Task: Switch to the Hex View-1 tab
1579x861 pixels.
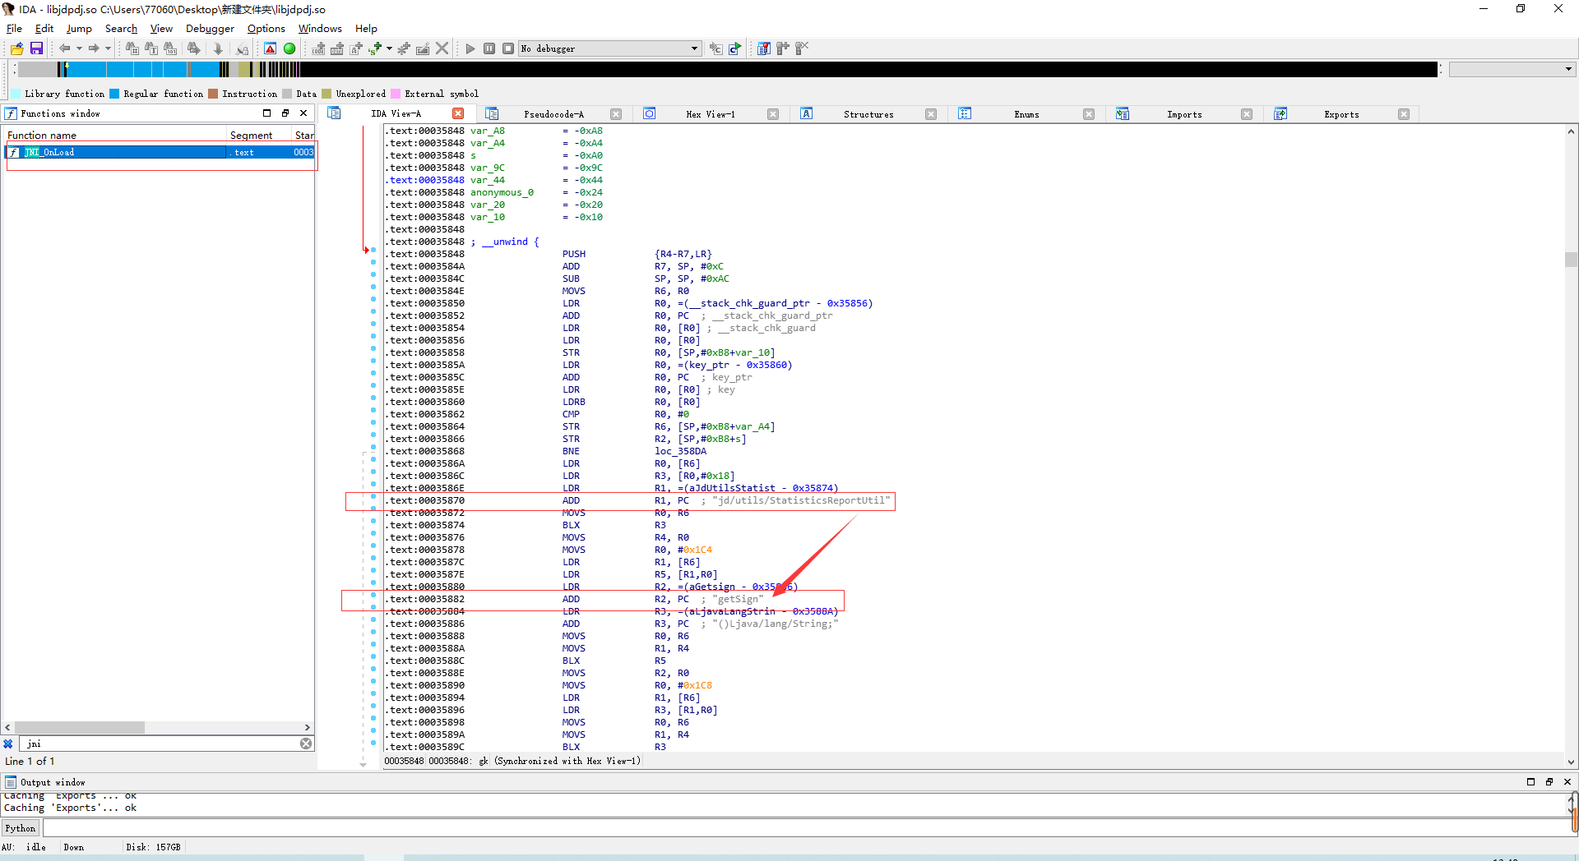Action: [x=711, y=114]
